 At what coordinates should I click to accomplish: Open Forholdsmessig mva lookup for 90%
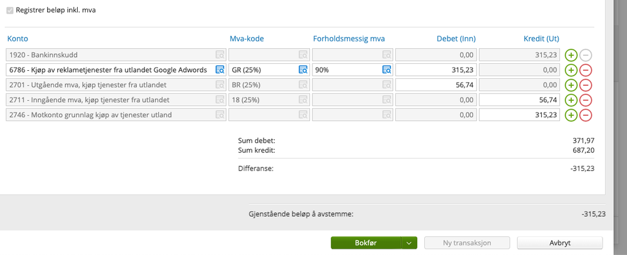[386, 70]
